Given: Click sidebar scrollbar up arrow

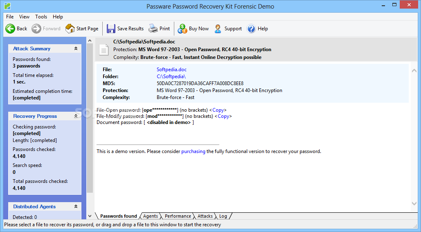Looking at the screenshot, I should point(90,41).
